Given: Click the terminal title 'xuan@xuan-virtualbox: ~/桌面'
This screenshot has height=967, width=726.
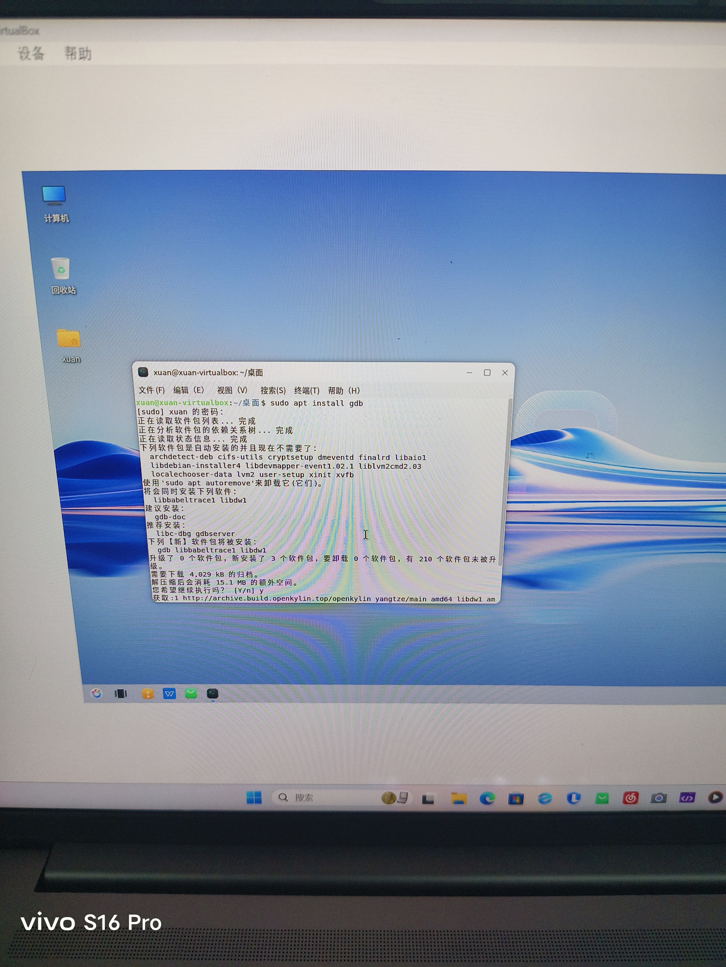Looking at the screenshot, I should click(208, 373).
